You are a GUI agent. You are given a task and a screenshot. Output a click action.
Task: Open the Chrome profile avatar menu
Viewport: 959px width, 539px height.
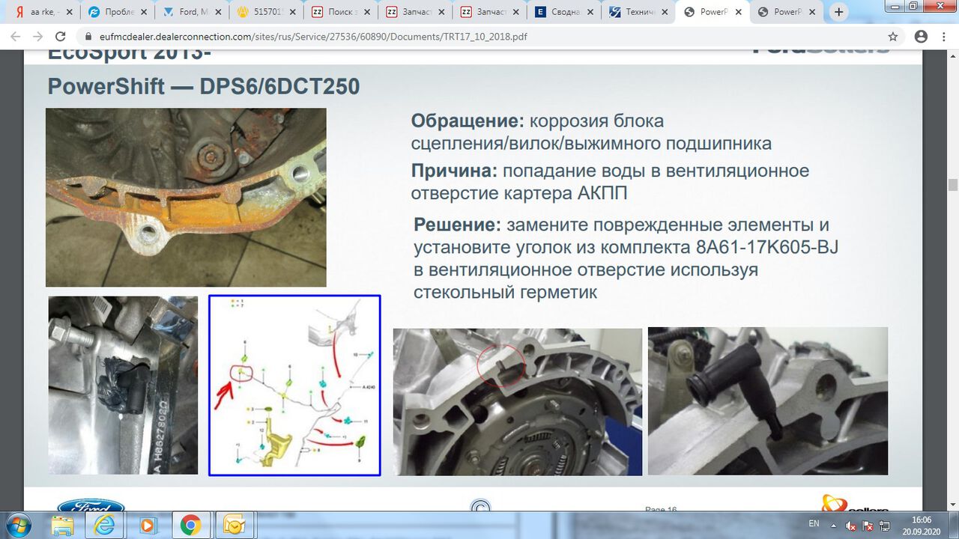point(921,37)
